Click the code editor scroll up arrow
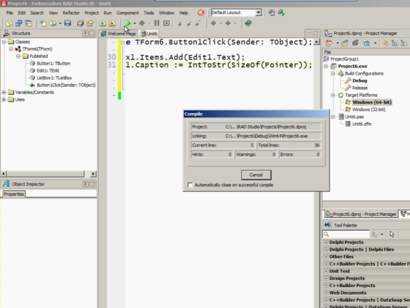 pyautogui.click(x=317, y=42)
